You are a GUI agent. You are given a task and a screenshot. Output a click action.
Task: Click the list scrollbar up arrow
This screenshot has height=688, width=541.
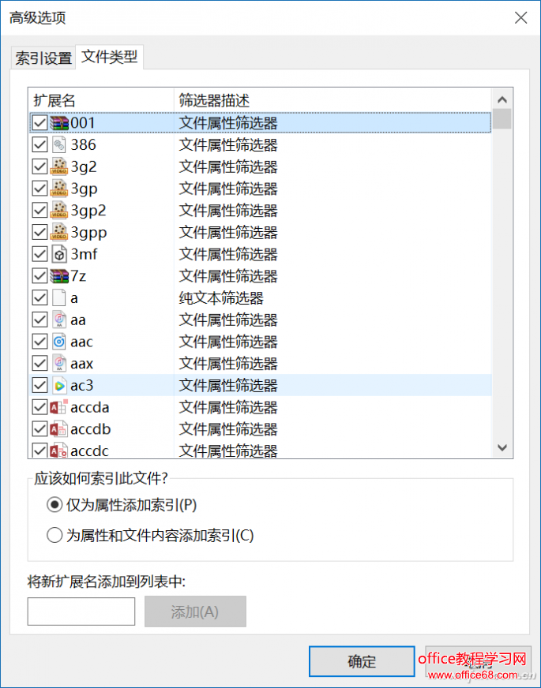point(502,100)
